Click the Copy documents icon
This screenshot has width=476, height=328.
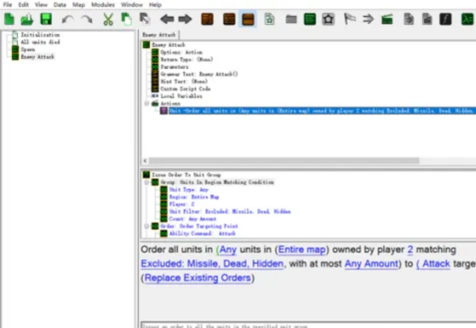point(126,19)
